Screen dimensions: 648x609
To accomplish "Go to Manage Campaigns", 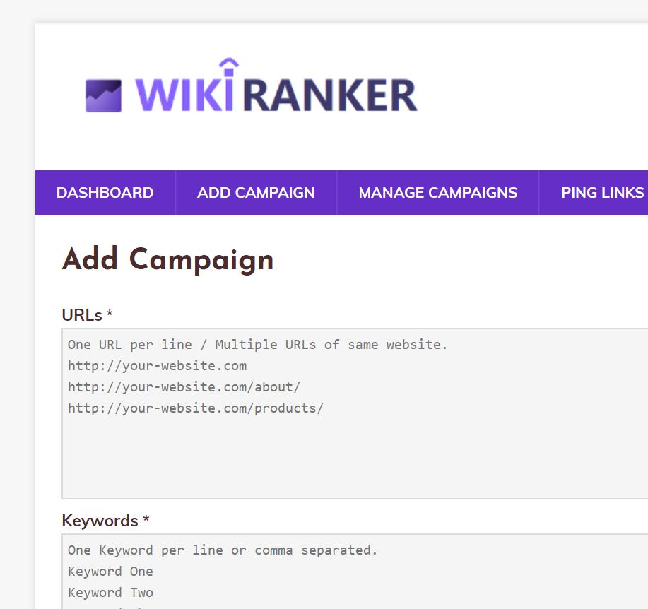I will pyautogui.click(x=437, y=193).
